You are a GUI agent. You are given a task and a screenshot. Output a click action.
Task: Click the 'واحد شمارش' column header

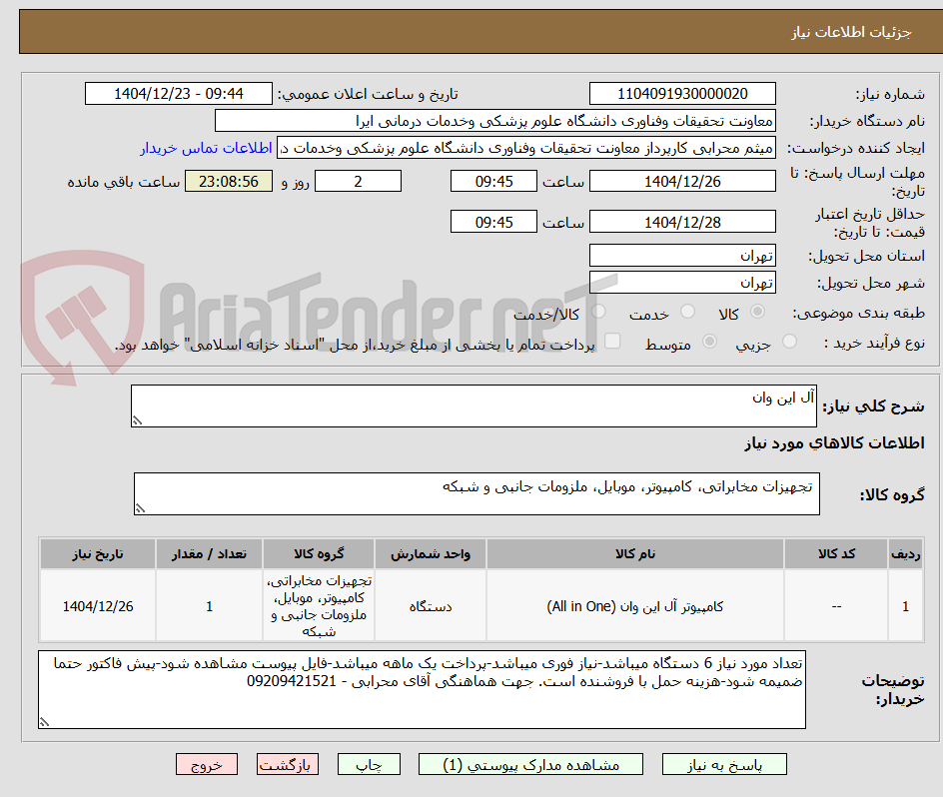pos(430,554)
